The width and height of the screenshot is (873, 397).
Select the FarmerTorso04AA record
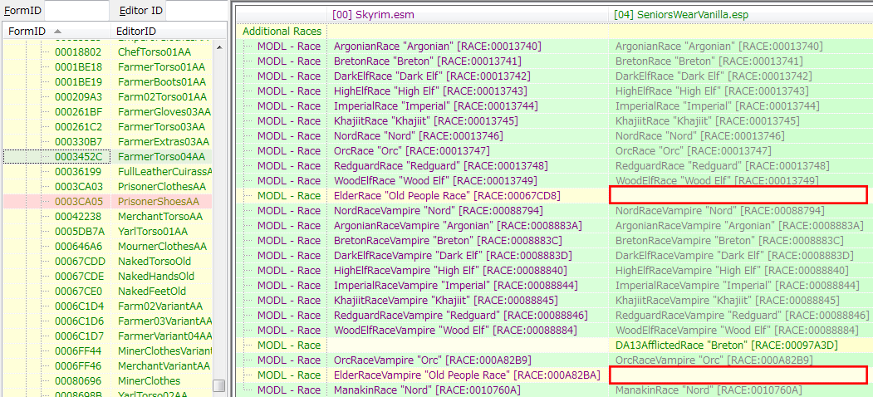click(161, 157)
